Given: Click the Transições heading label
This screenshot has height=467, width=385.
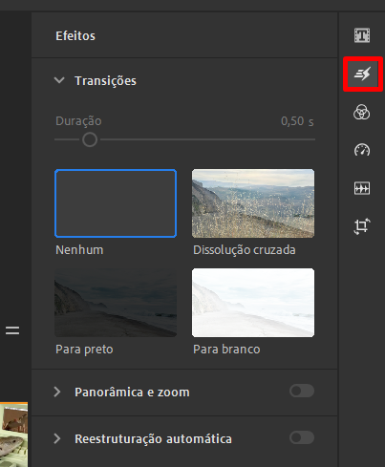Looking at the screenshot, I should coord(105,81).
